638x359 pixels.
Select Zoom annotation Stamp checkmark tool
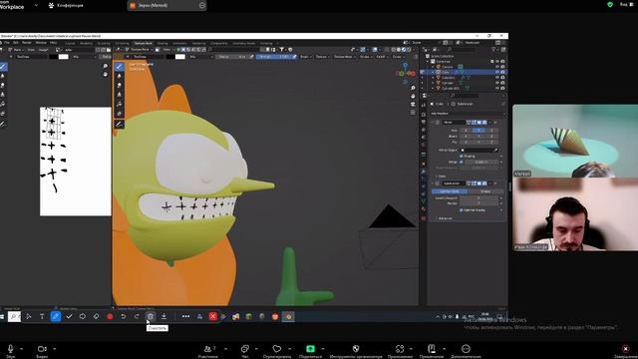(69, 316)
